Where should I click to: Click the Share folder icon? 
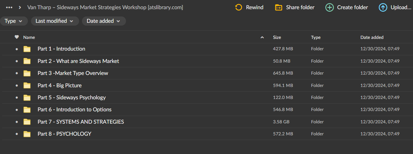pyautogui.click(x=278, y=7)
